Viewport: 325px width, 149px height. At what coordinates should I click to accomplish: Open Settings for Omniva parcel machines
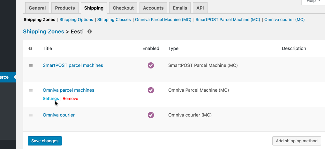point(51,99)
